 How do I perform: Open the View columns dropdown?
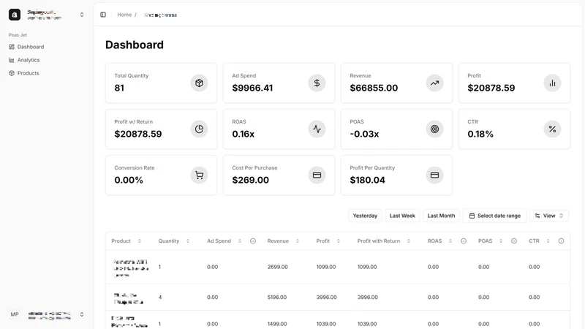(x=549, y=216)
